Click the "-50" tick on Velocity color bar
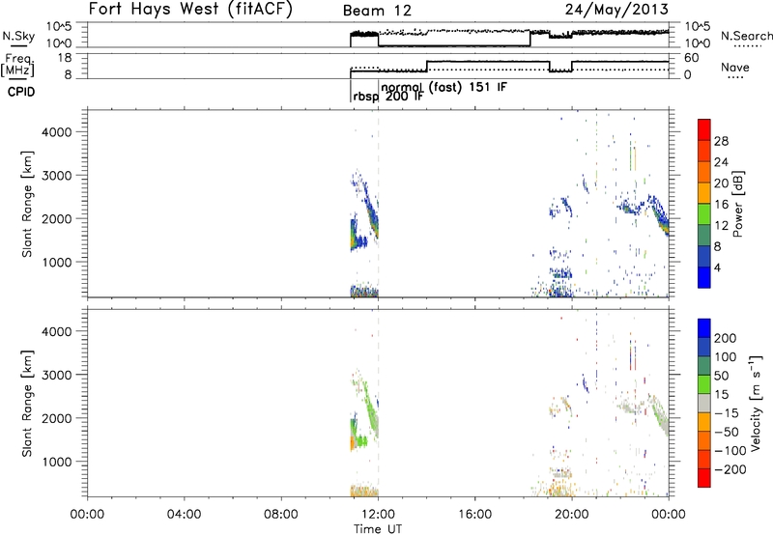This screenshot has width=773, height=535. [727, 432]
